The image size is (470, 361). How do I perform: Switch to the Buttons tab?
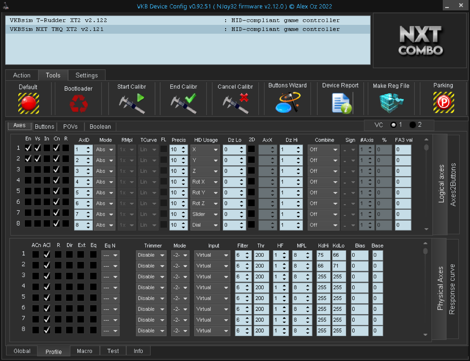(44, 127)
